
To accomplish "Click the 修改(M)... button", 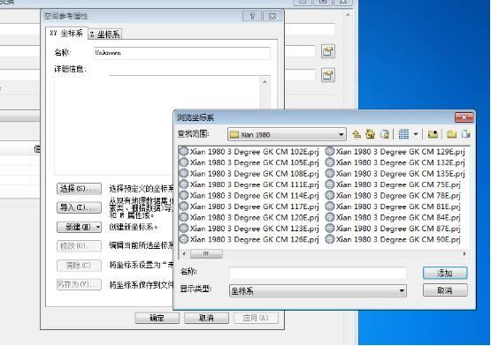I will [79, 246].
